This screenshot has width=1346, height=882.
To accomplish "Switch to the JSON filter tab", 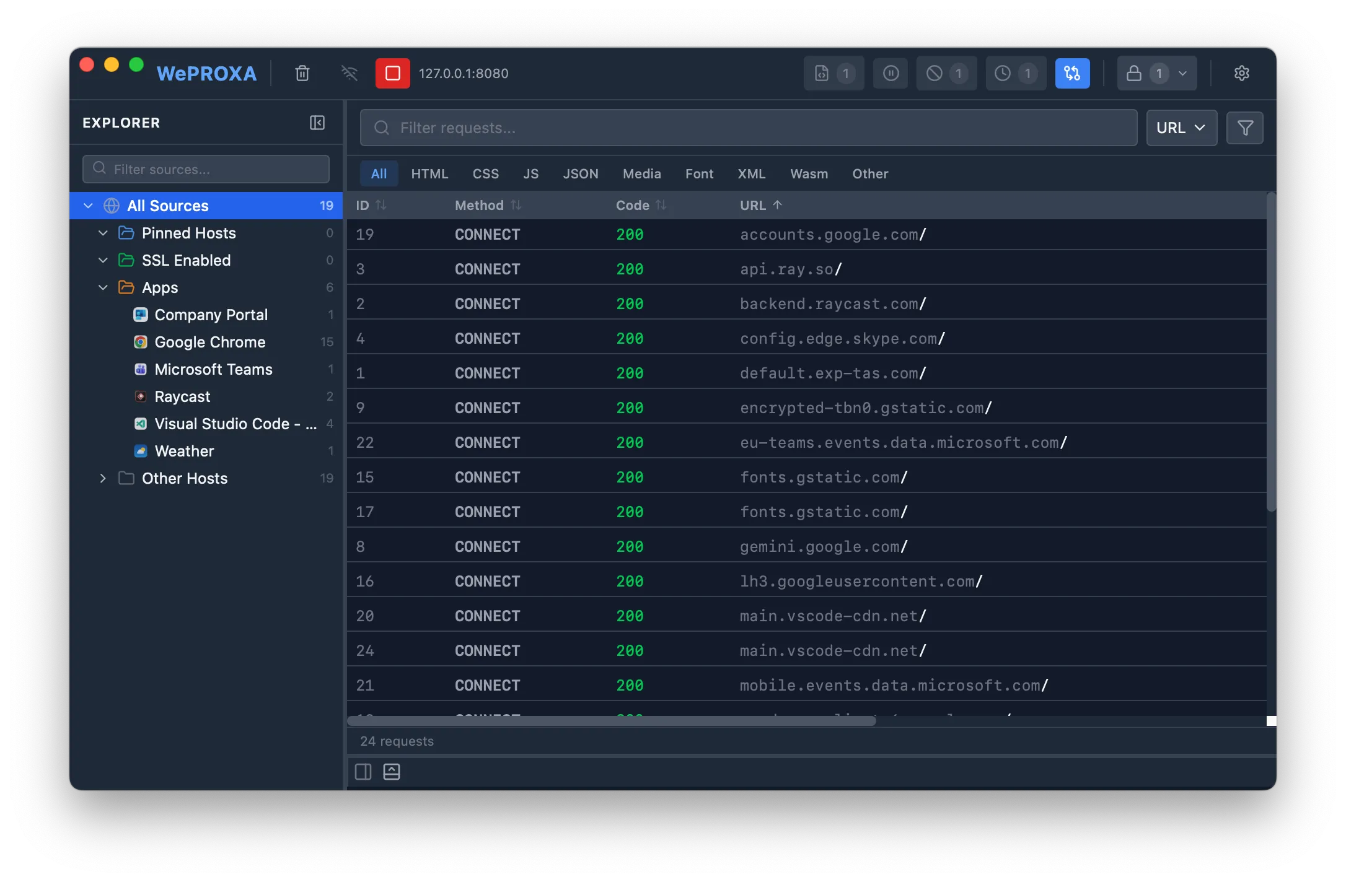I will (x=580, y=174).
